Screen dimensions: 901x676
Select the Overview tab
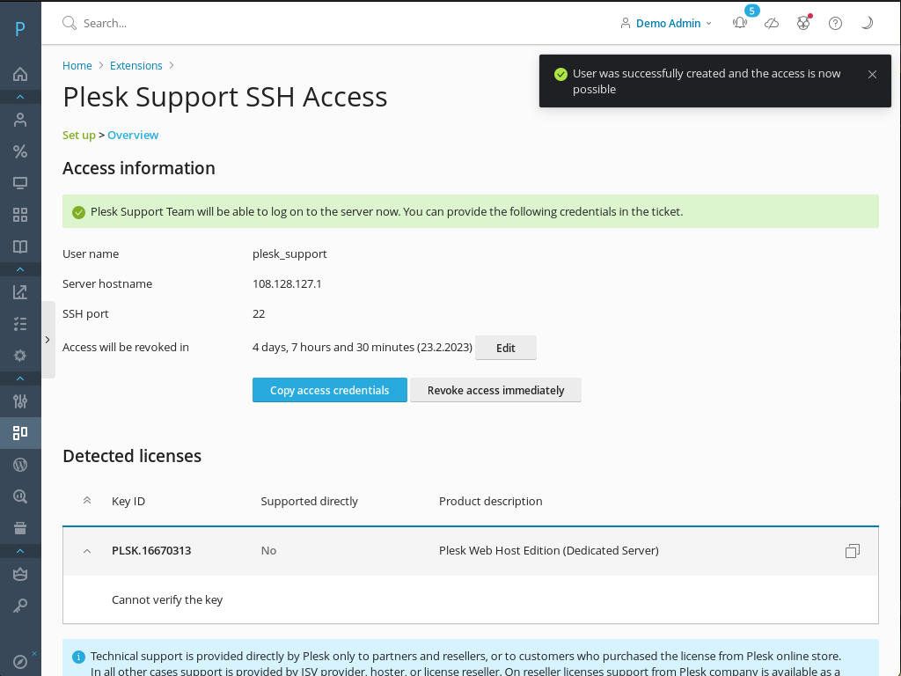(133, 135)
